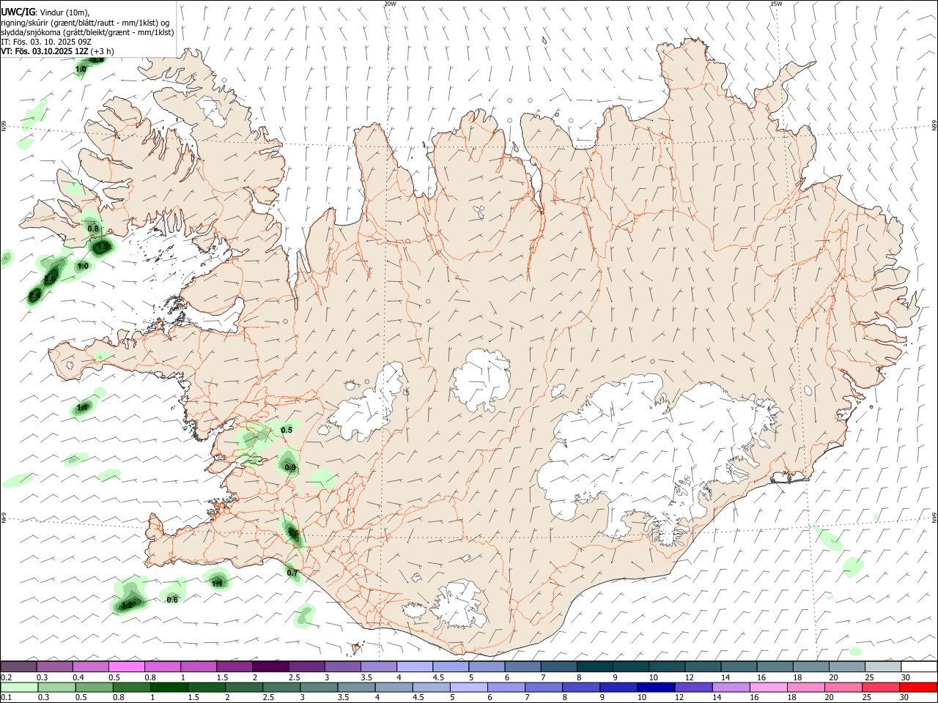Select the 'slydda/snjókoma' legend description line
This screenshot has width=938, height=703.
(x=87, y=32)
